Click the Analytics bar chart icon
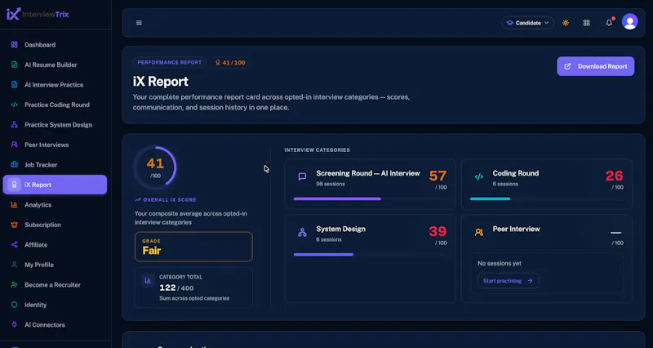This screenshot has width=653, height=348. pos(14,204)
